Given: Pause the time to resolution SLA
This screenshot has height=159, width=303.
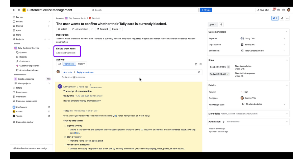Looking at the screenshot, I should pyautogui.click(x=229, y=67).
